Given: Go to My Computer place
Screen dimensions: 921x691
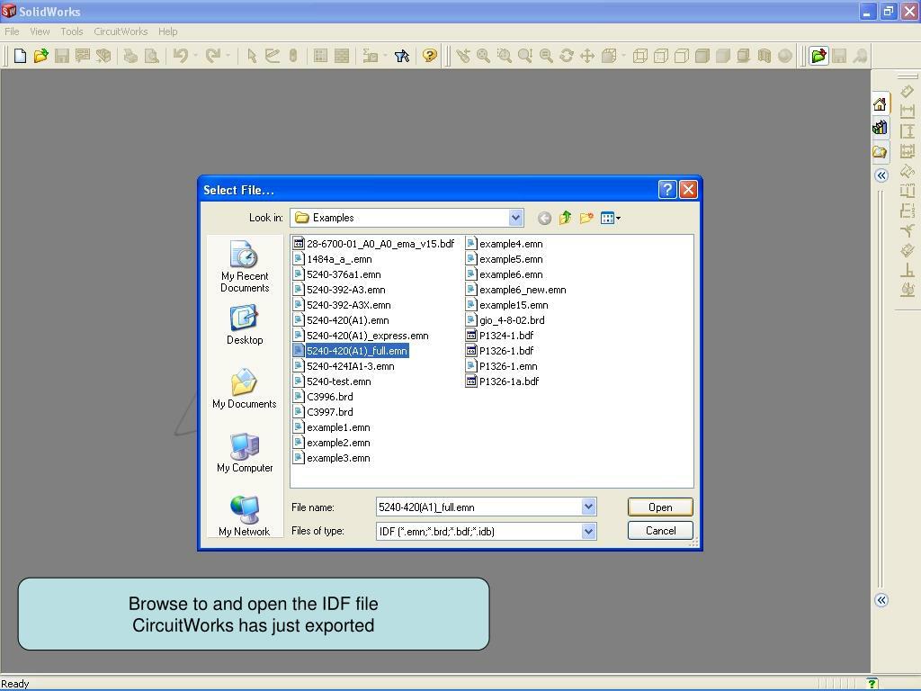Looking at the screenshot, I should [245, 453].
